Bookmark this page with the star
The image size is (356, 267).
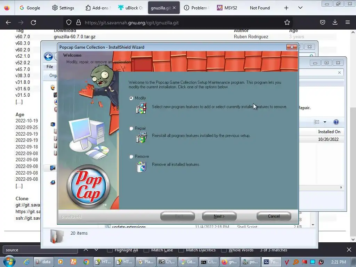[x=287, y=22]
